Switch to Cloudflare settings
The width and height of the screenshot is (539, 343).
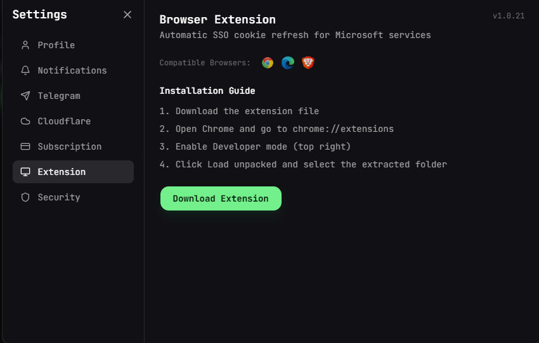(x=73, y=121)
